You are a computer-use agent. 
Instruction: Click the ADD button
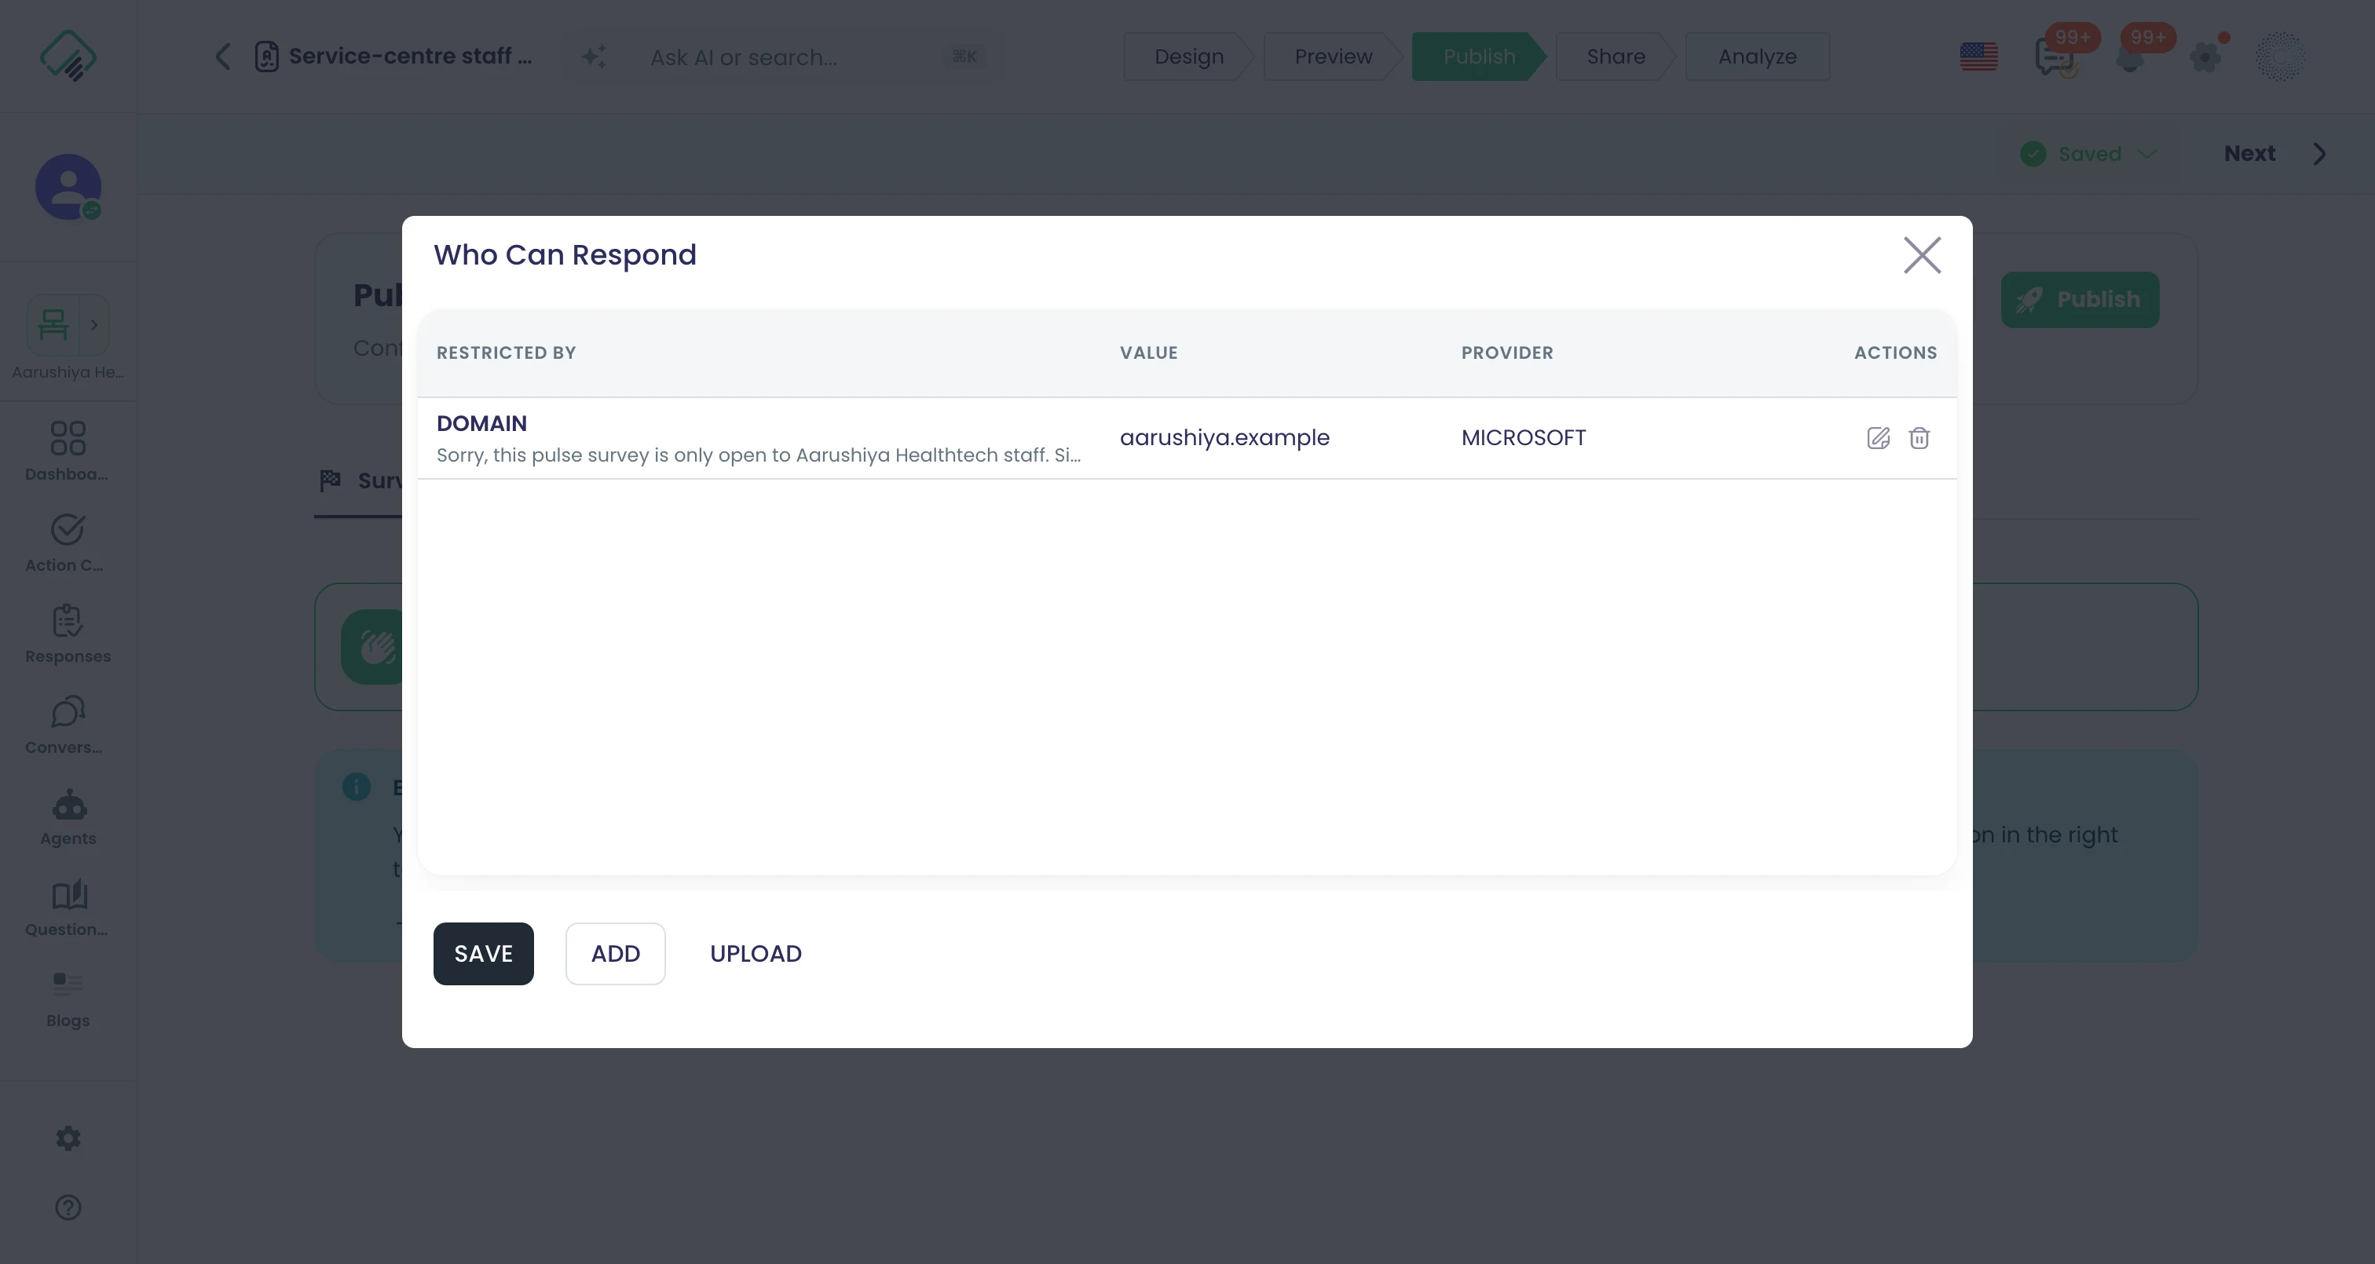pyautogui.click(x=615, y=953)
